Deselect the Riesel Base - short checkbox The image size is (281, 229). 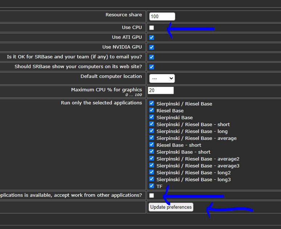pos(151,145)
